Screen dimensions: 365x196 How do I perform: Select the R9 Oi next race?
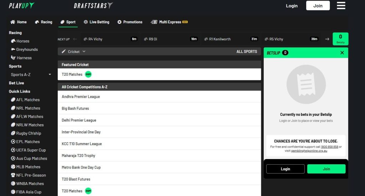coord(171,39)
